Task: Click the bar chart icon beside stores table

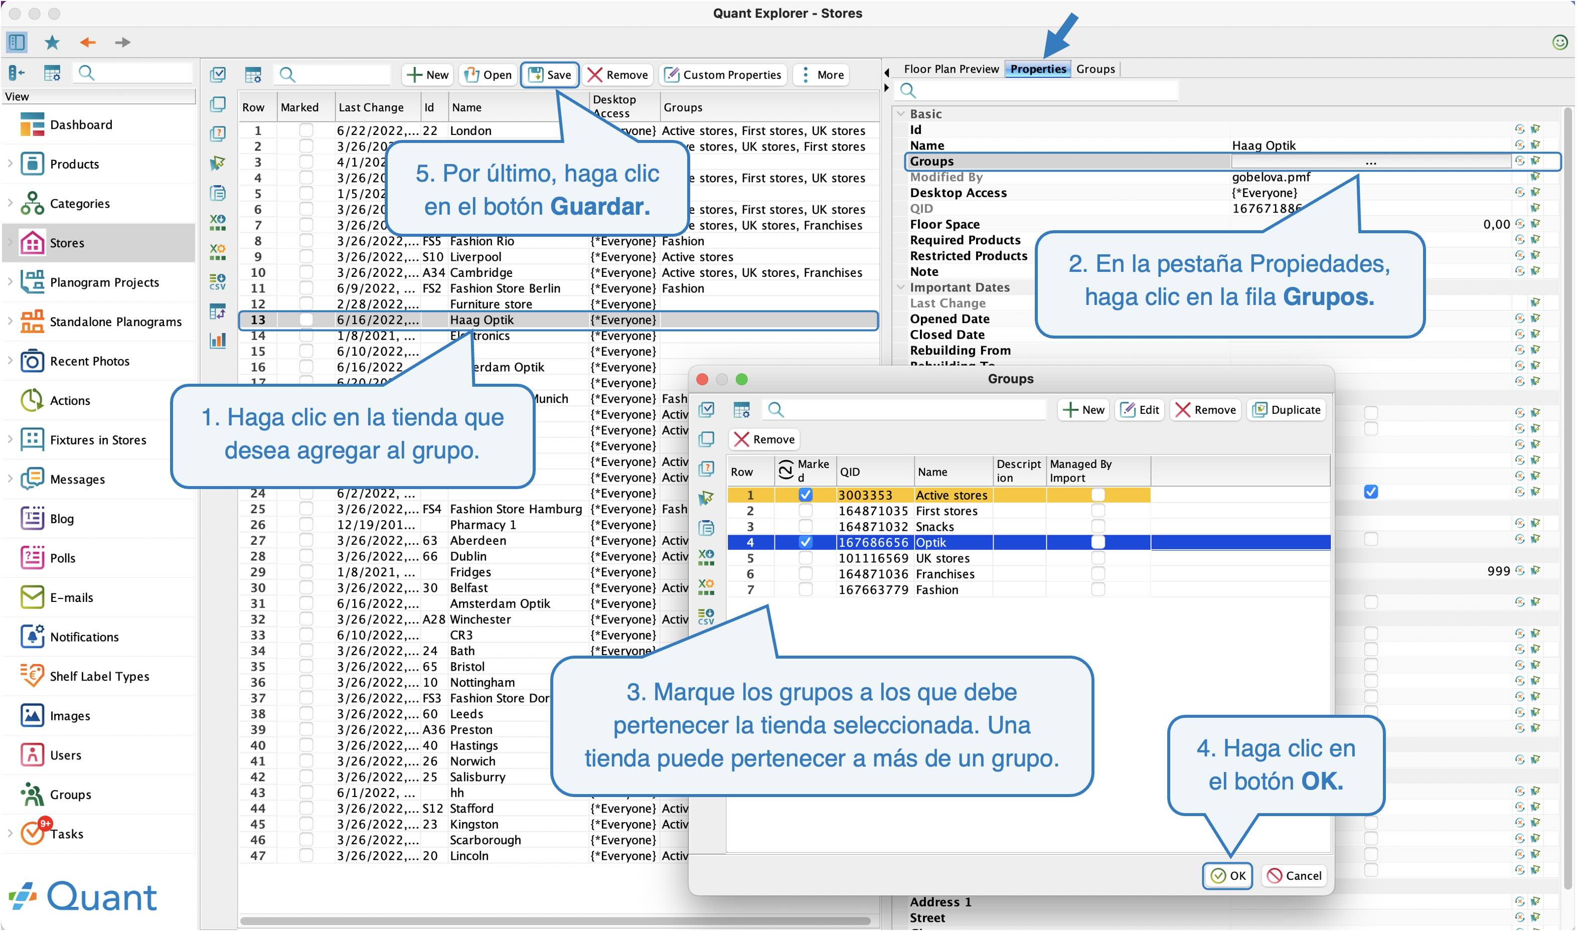Action: pyautogui.click(x=218, y=341)
